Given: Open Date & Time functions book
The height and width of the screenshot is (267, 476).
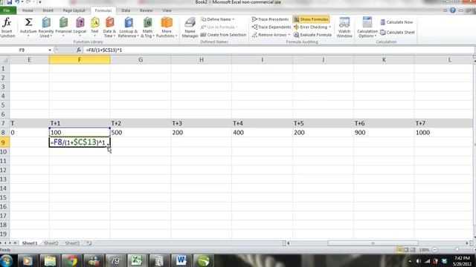Looking at the screenshot, I should coord(109,27).
